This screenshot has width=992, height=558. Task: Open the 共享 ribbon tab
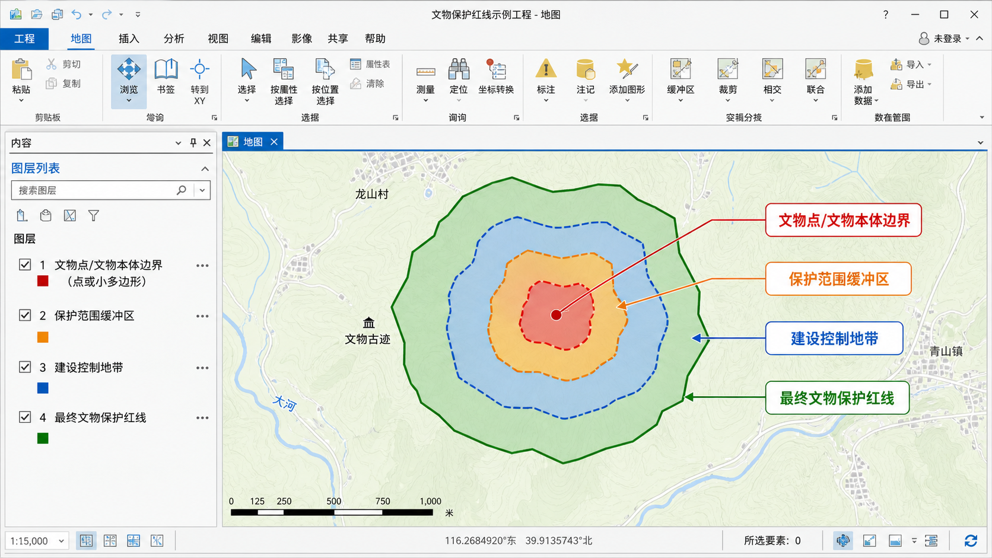[x=338, y=39]
